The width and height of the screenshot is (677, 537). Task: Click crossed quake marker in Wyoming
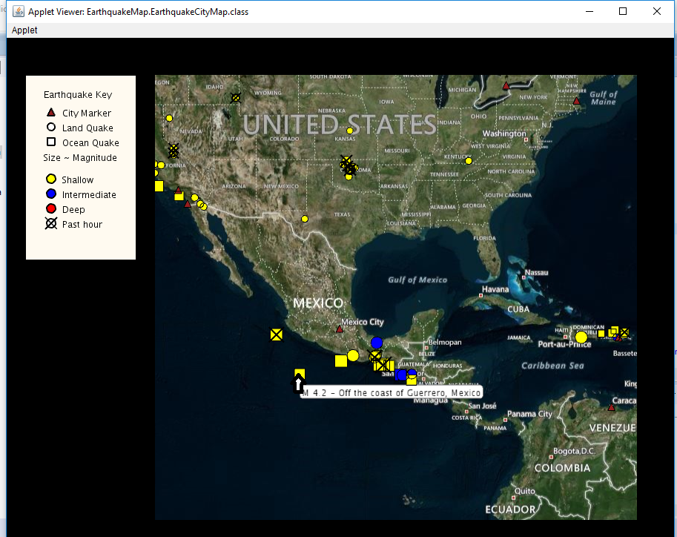pos(235,98)
